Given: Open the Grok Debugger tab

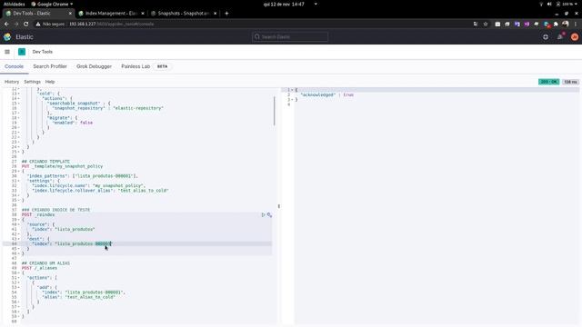Looking at the screenshot, I should pos(94,66).
